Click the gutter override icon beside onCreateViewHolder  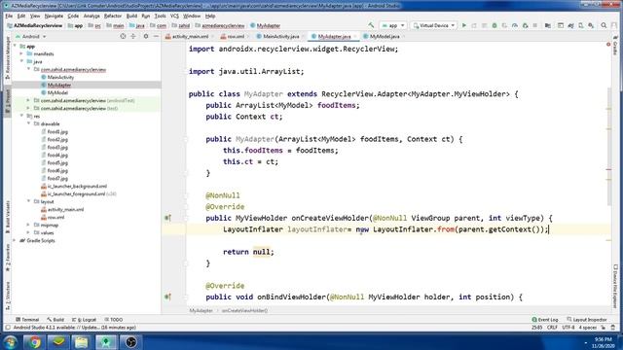(167, 218)
